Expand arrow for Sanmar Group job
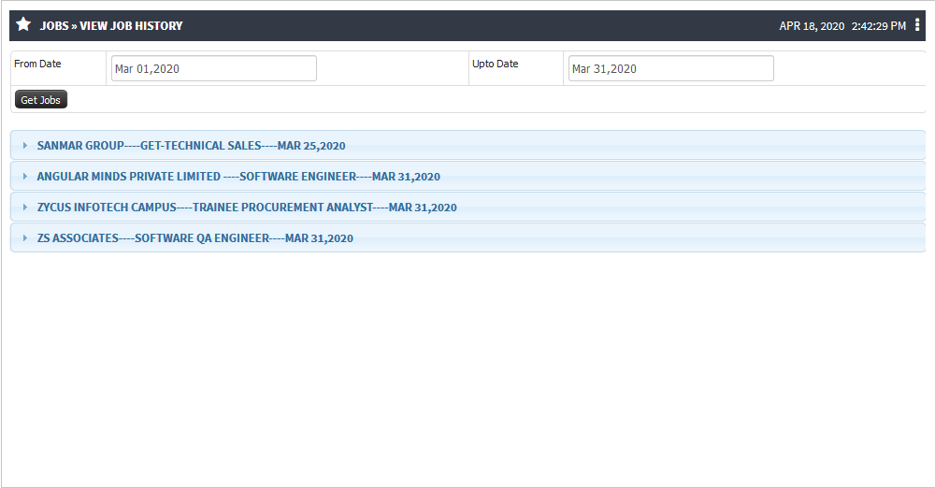The height and width of the screenshot is (488, 935). 25,146
